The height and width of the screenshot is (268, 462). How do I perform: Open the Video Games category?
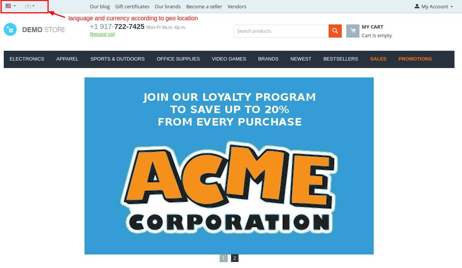point(229,59)
